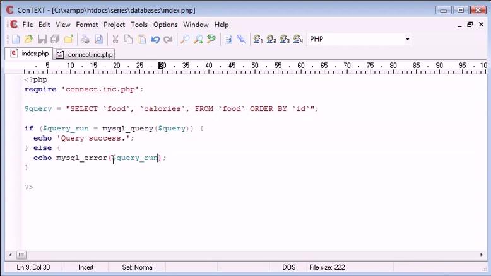Click the Word wrap toolbar icon
The height and width of the screenshot is (276, 491).
228,40
